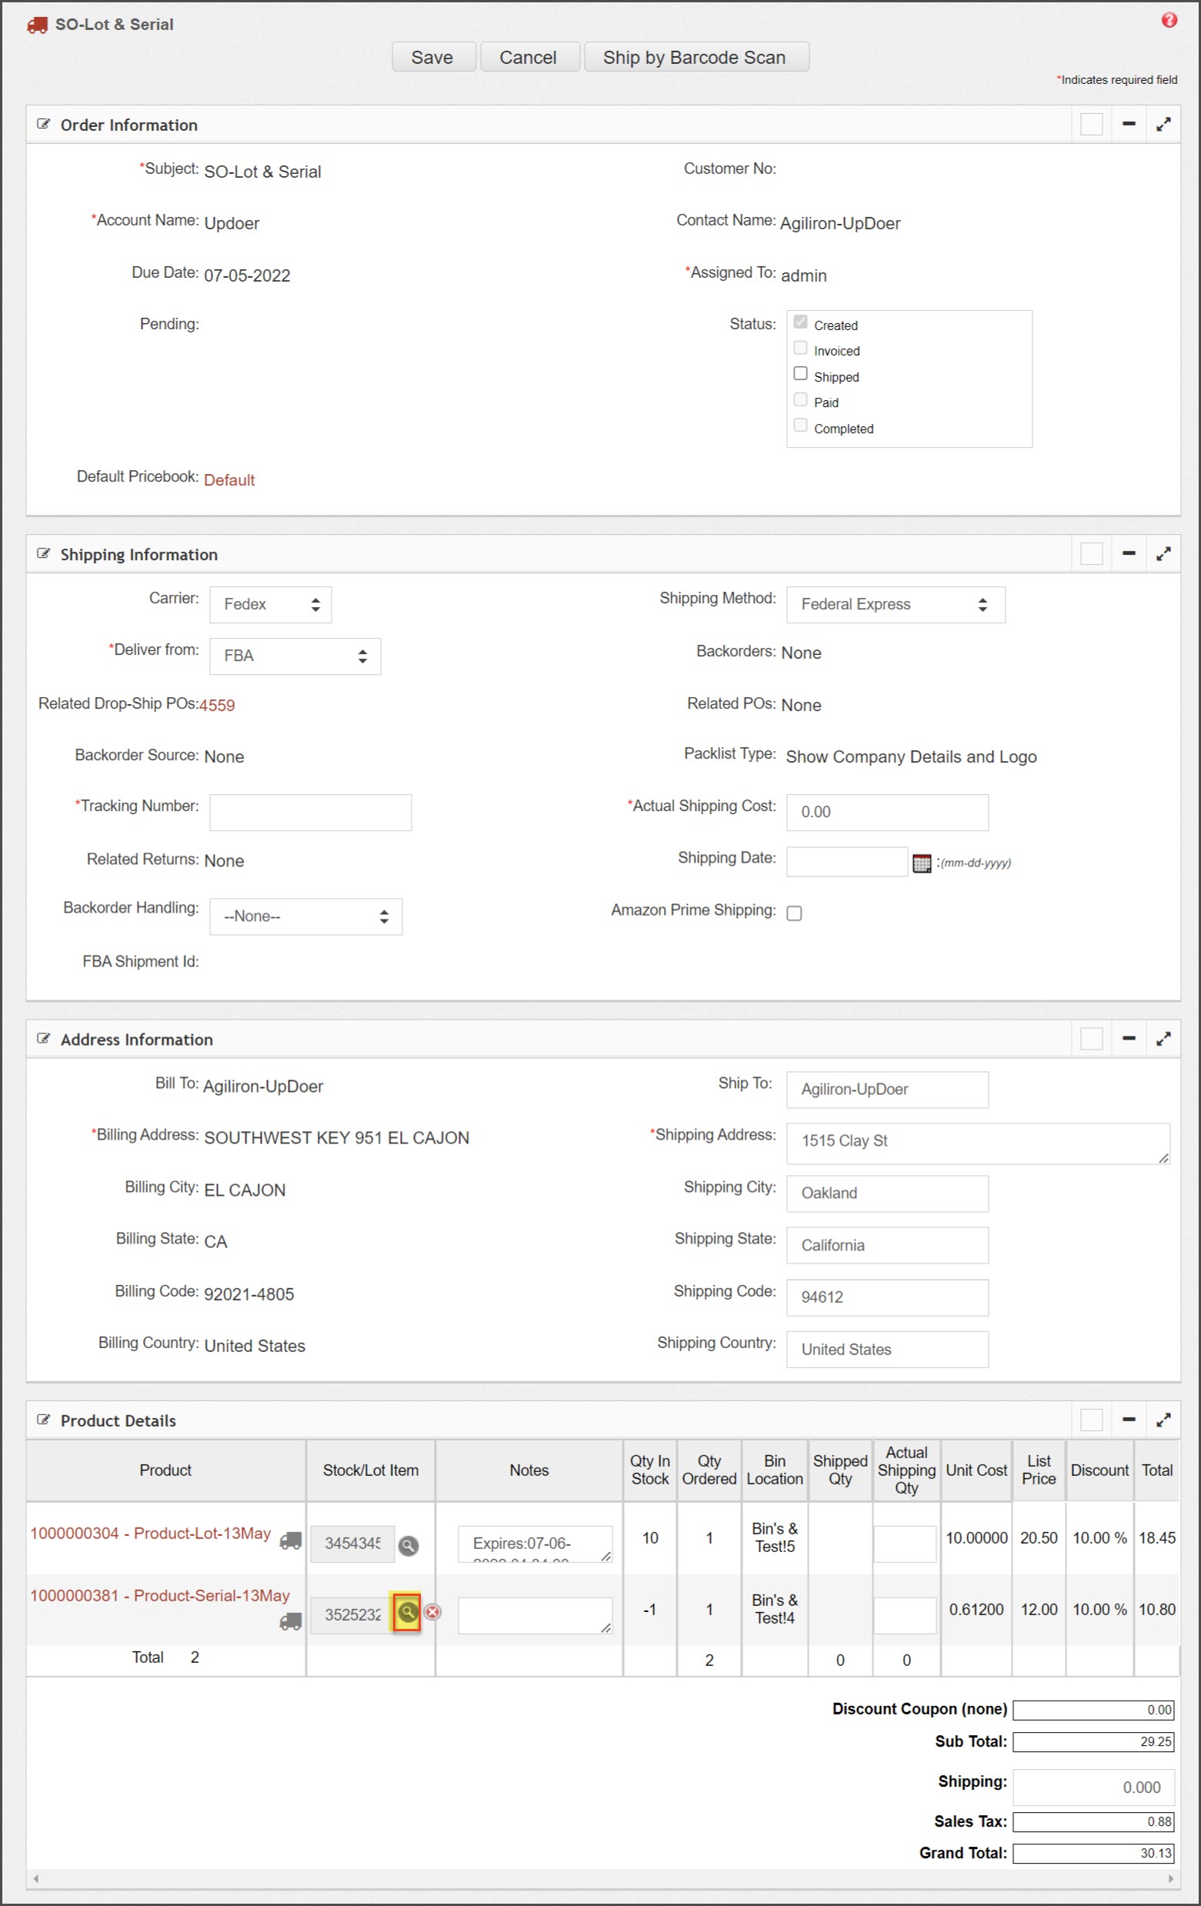Click the truck icon for Product-Serial-13May
Image resolution: width=1201 pixels, height=1906 pixels.
290,1622
